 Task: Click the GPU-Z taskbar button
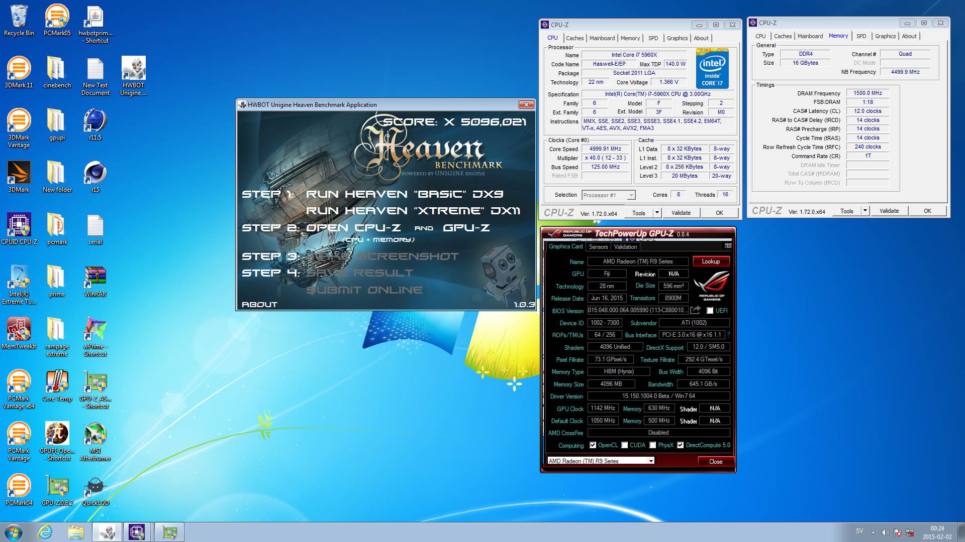tap(169, 532)
